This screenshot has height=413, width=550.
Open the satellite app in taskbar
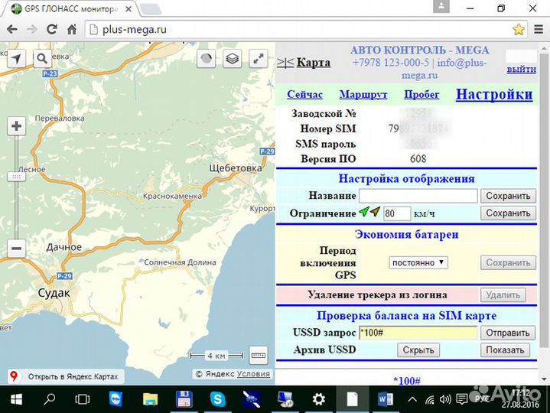point(251,399)
